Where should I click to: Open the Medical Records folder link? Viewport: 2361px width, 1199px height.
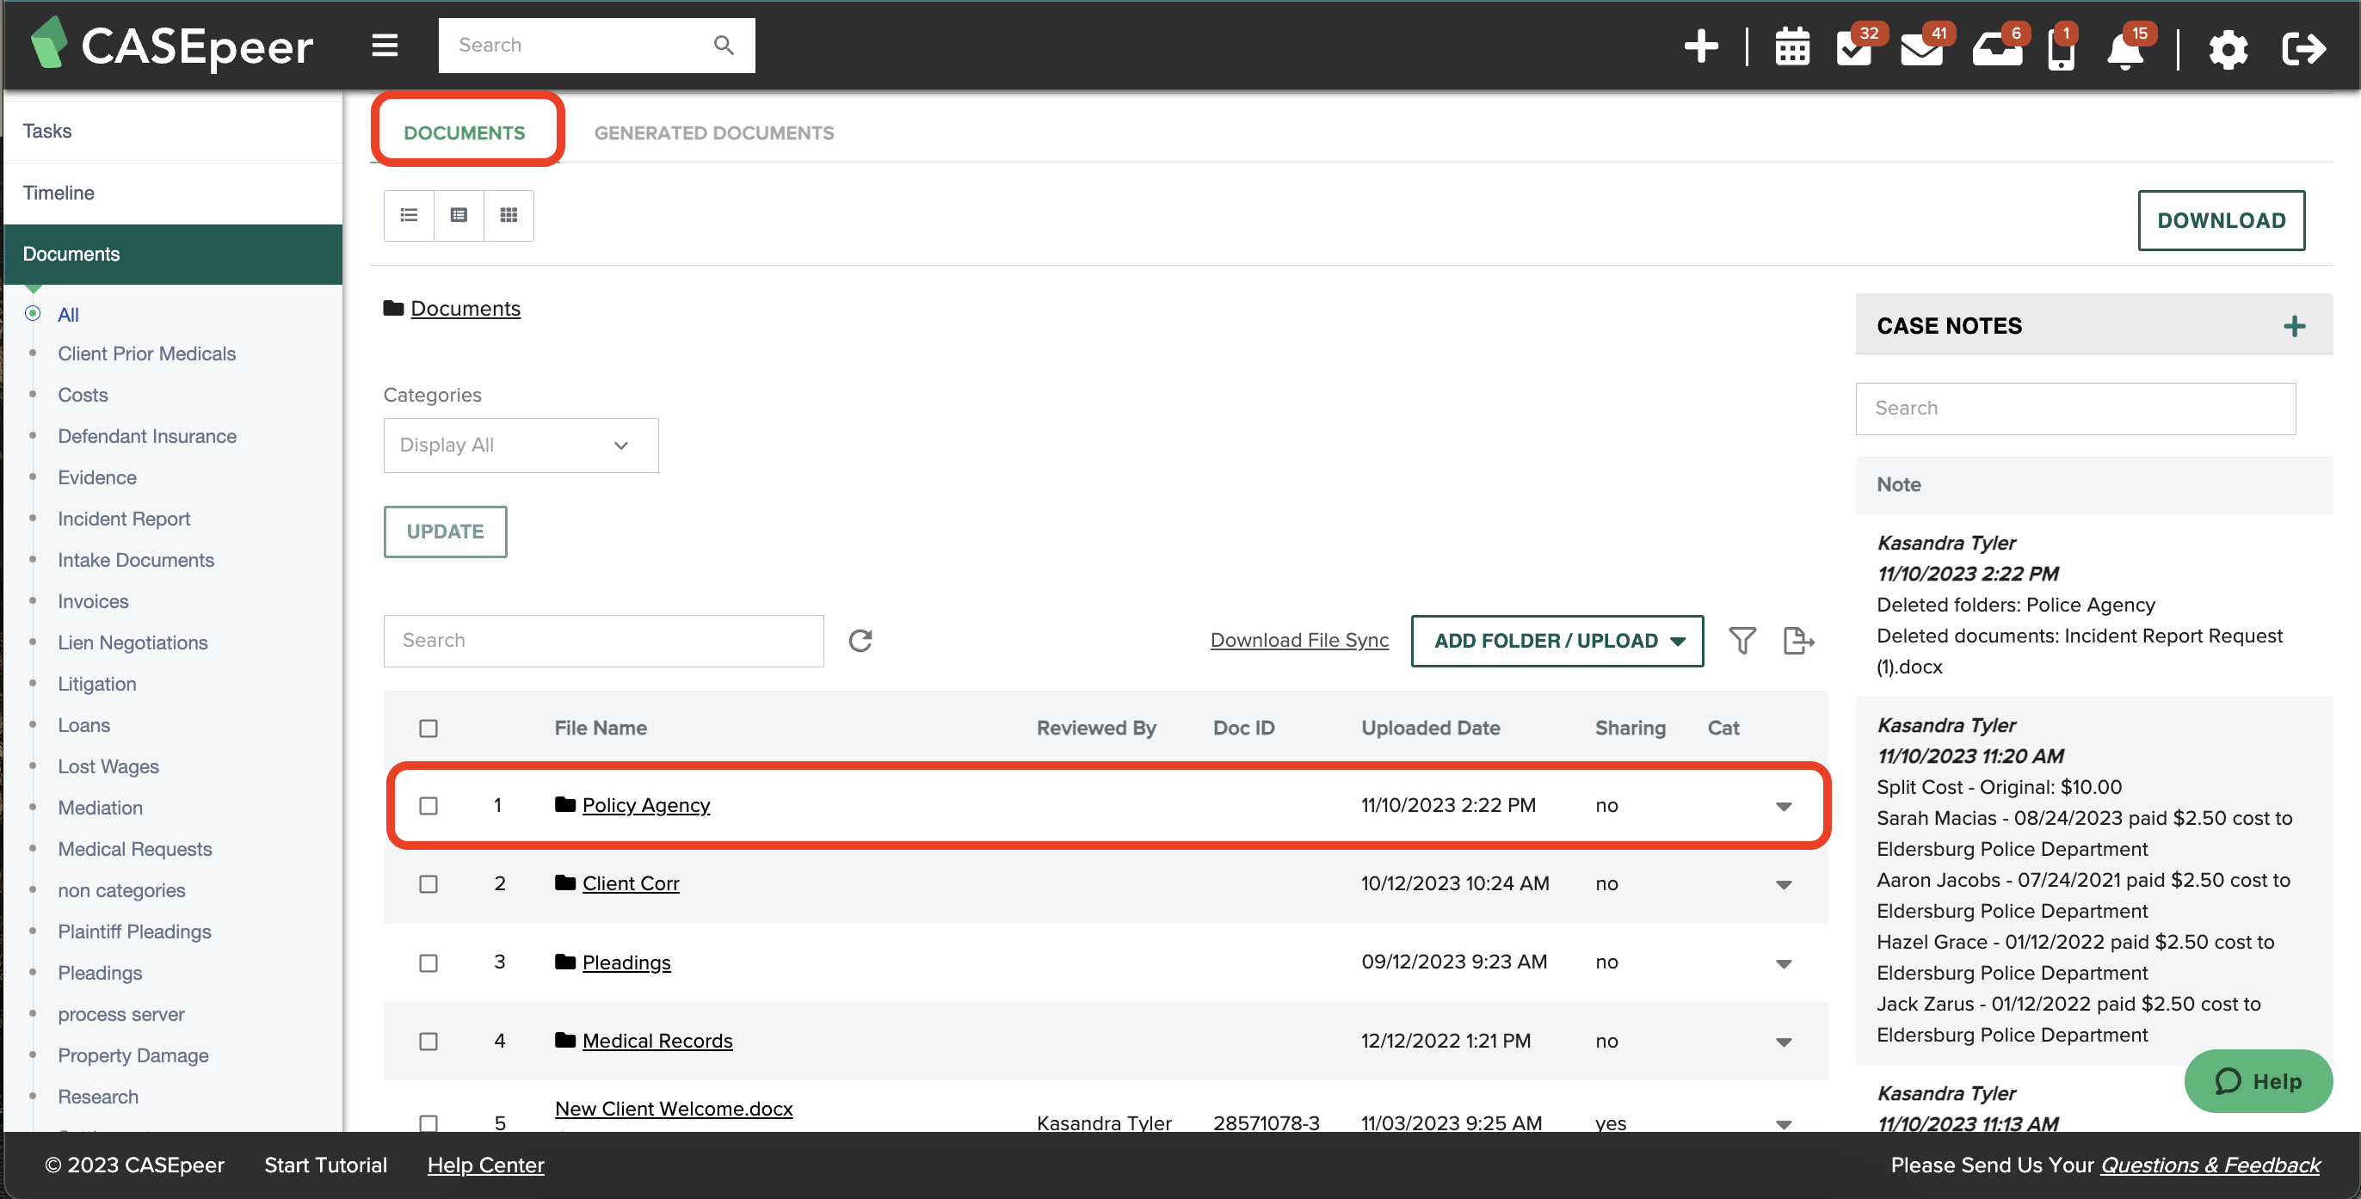tap(657, 1041)
